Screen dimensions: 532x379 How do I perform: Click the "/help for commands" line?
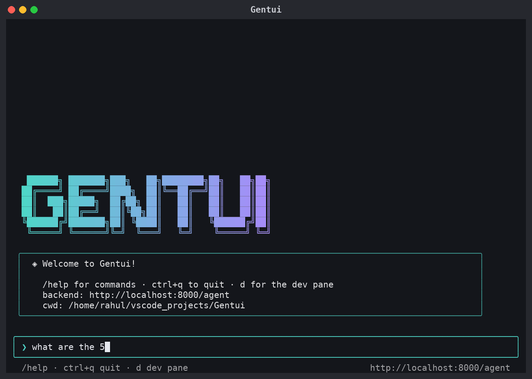click(188, 284)
